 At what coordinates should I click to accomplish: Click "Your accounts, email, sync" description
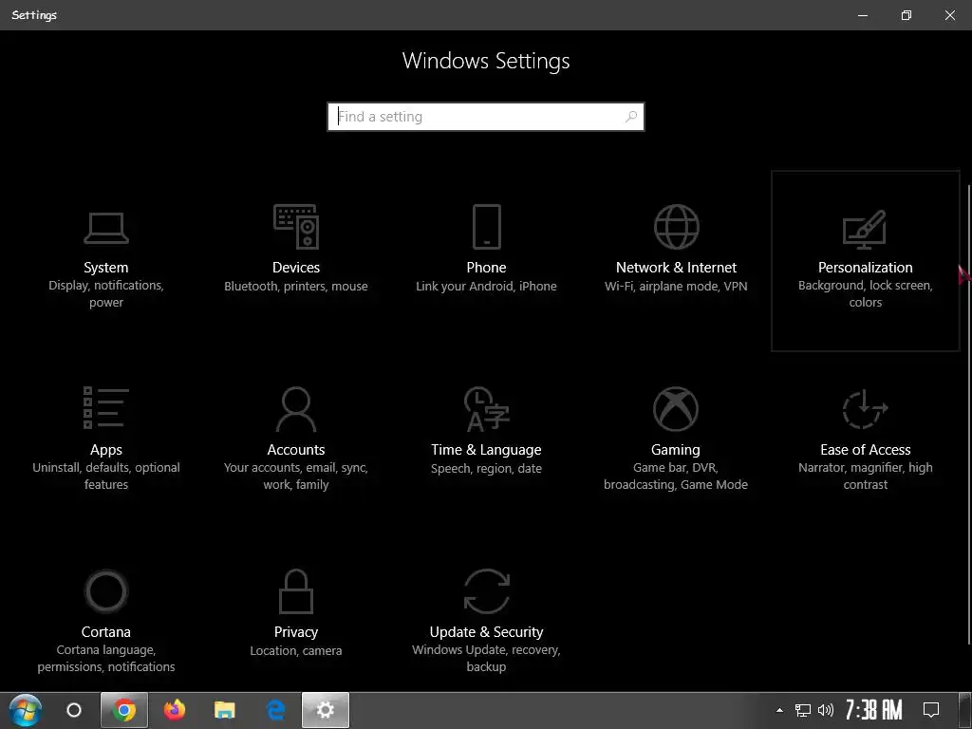(x=296, y=477)
